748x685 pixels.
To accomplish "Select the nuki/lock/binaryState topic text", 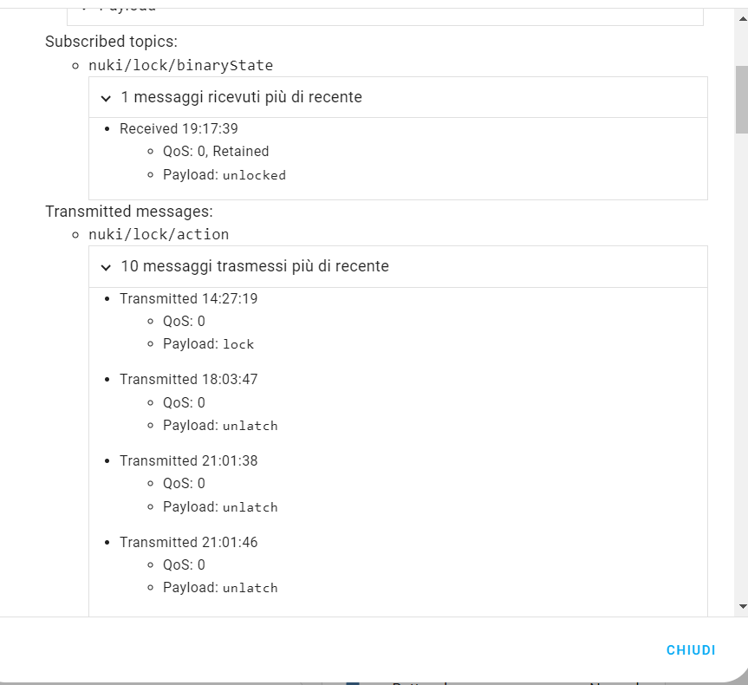I will pos(180,65).
